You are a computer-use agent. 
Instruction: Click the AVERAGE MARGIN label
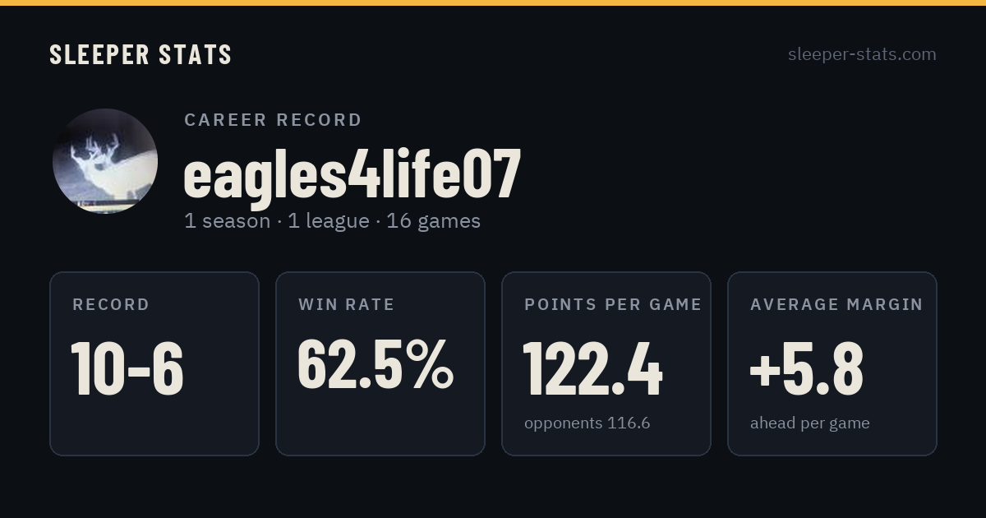click(836, 305)
